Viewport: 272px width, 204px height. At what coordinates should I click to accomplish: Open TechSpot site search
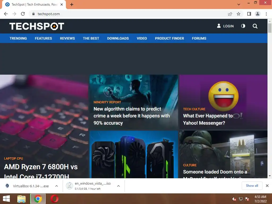255,26
